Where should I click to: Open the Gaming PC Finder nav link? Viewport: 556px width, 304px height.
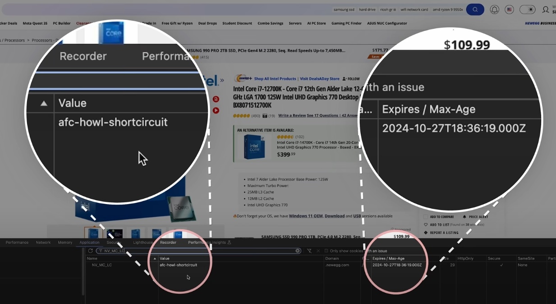tap(346, 23)
